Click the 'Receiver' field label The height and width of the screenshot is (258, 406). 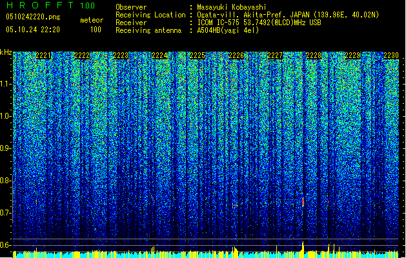[131, 23]
